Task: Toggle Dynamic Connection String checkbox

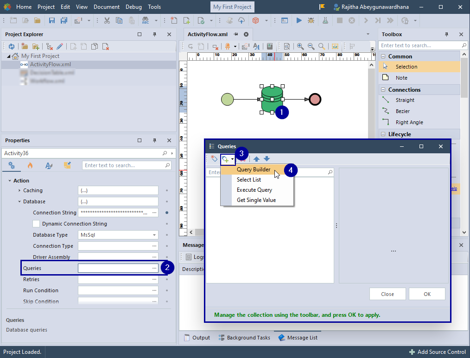Action: (36, 224)
